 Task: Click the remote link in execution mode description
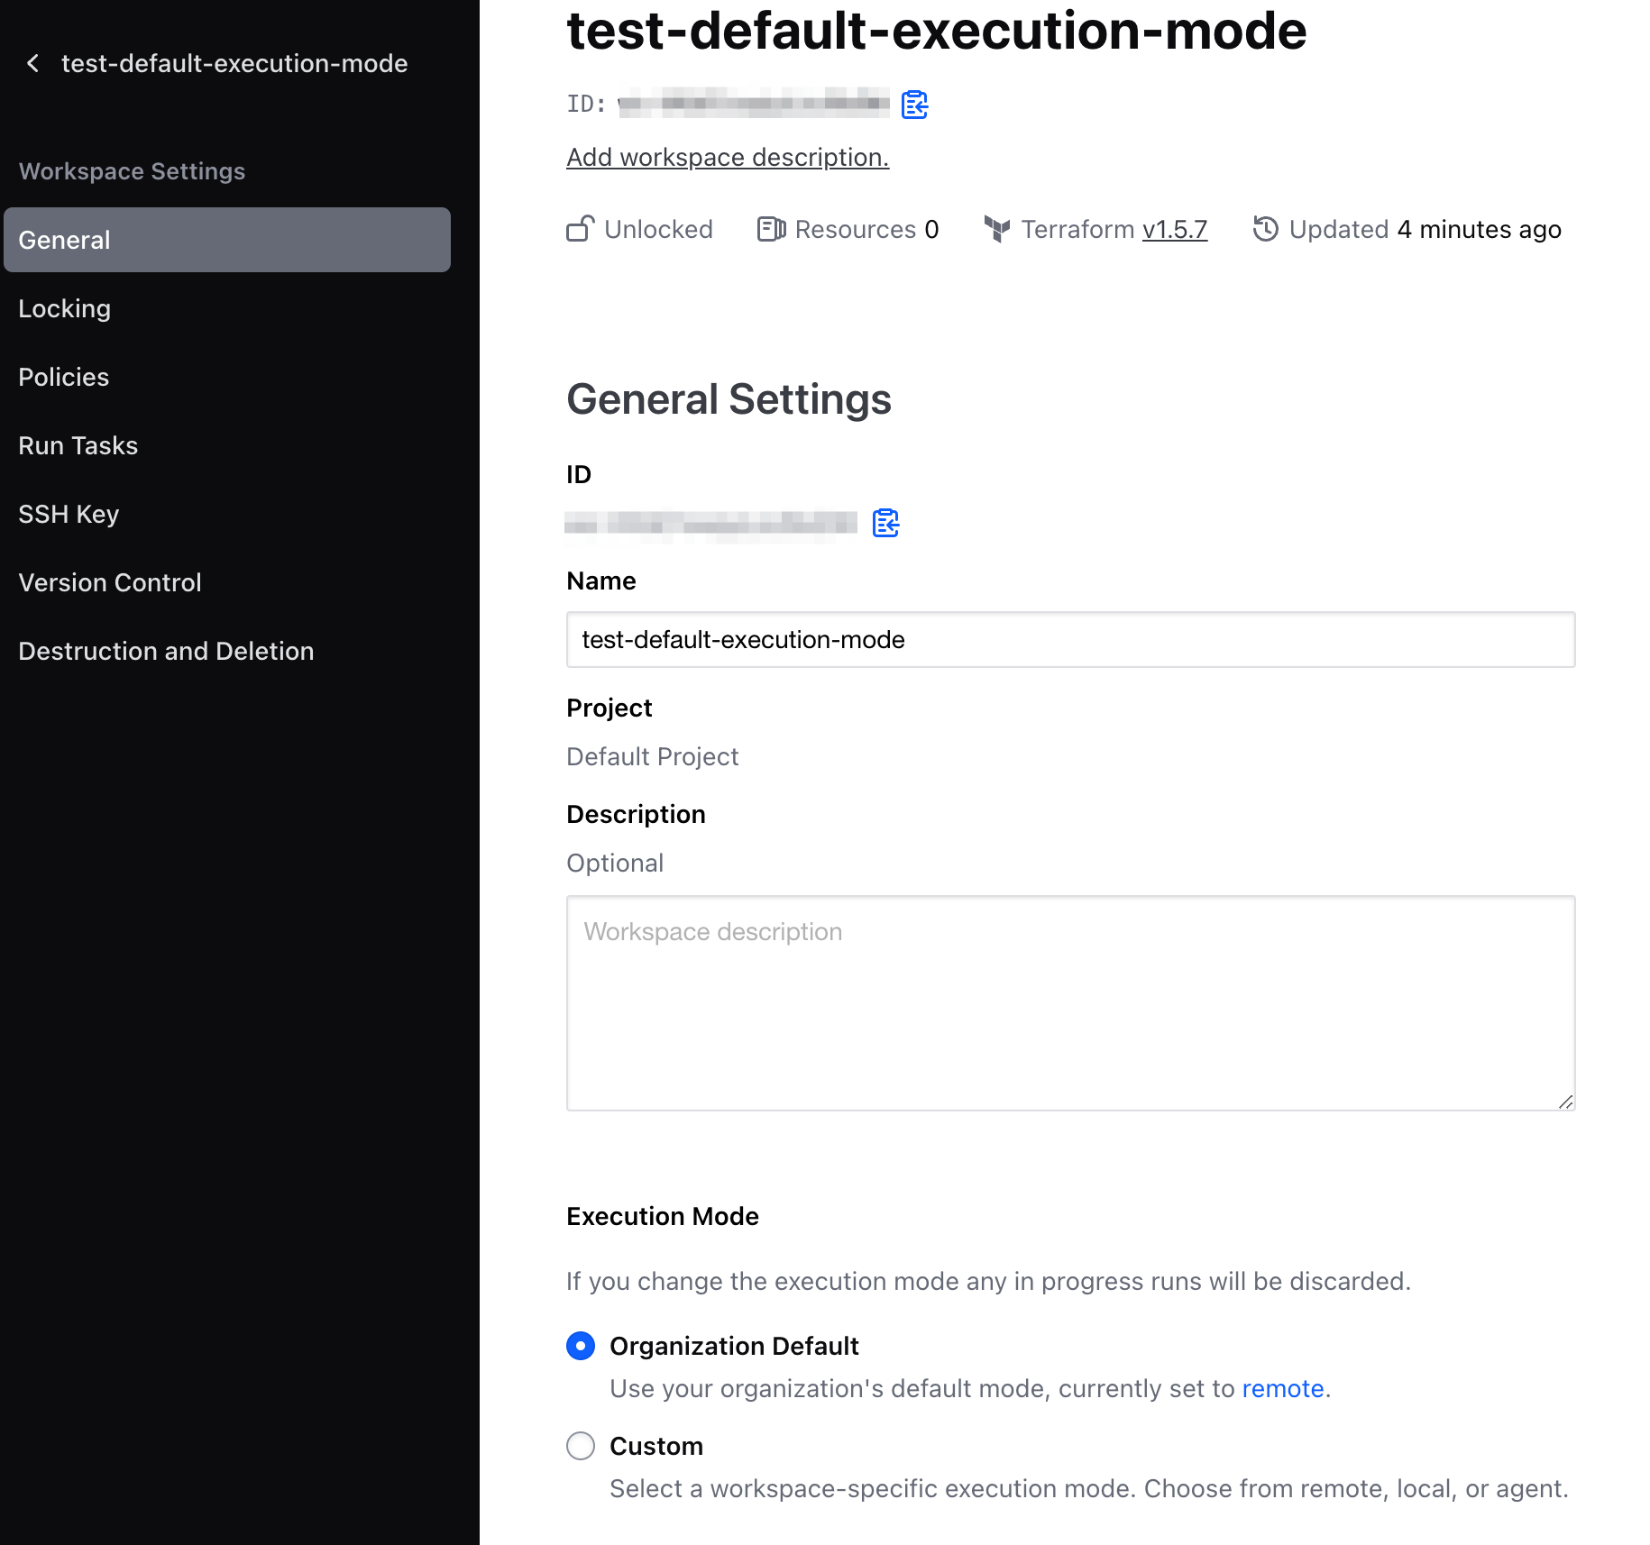coord(1282,1388)
